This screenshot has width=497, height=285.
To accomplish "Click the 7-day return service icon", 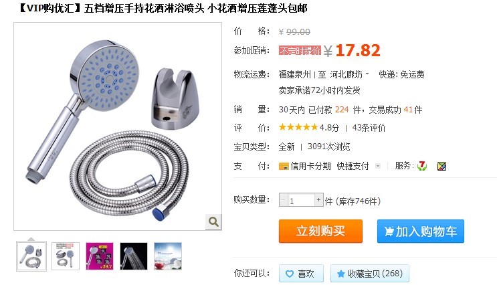I will (x=422, y=166).
